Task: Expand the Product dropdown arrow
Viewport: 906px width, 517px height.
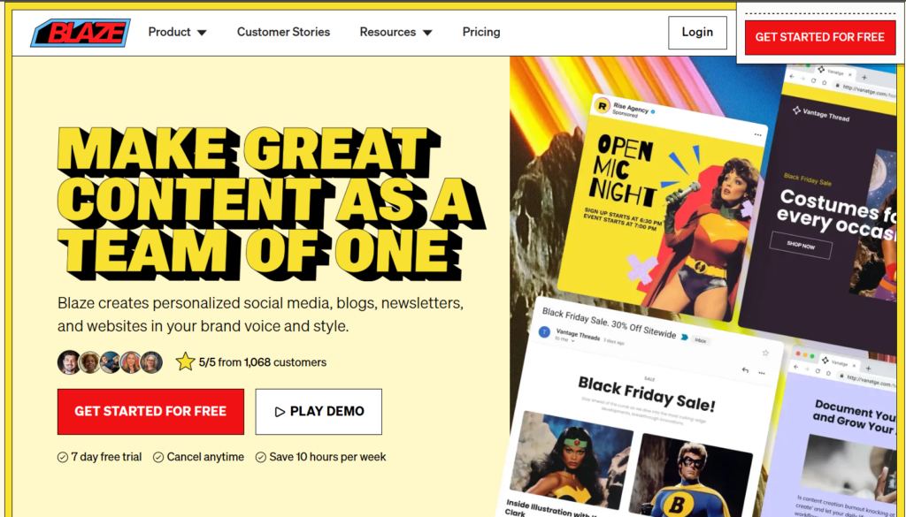Action: click(x=202, y=33)
